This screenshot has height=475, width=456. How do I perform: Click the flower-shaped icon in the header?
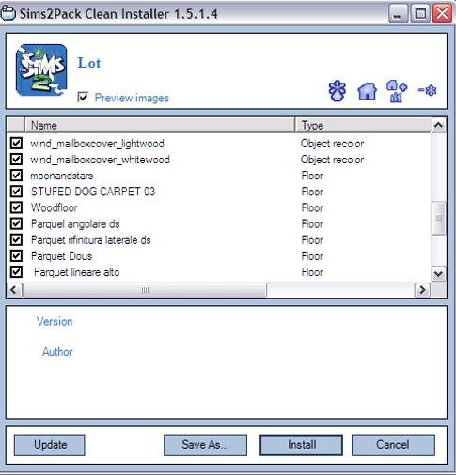tap(338, 91)
